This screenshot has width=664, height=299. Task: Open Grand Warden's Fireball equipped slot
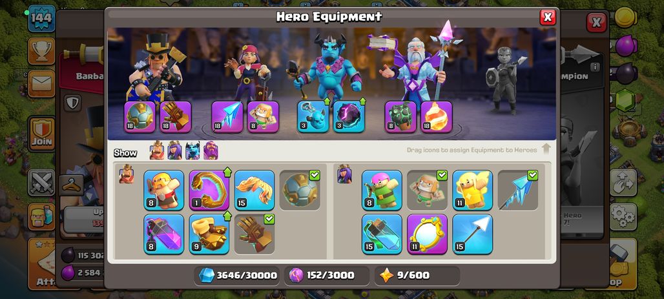[x=437, y=116]
